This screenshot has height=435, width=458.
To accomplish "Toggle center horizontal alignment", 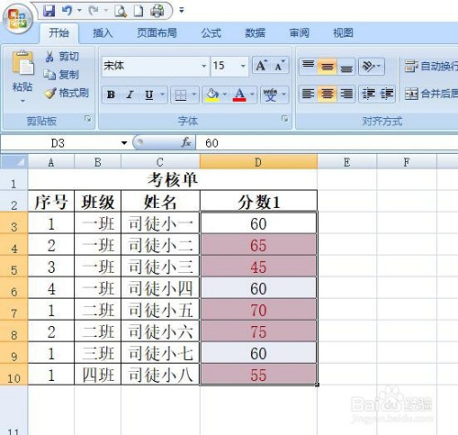I will pos(327,93).
